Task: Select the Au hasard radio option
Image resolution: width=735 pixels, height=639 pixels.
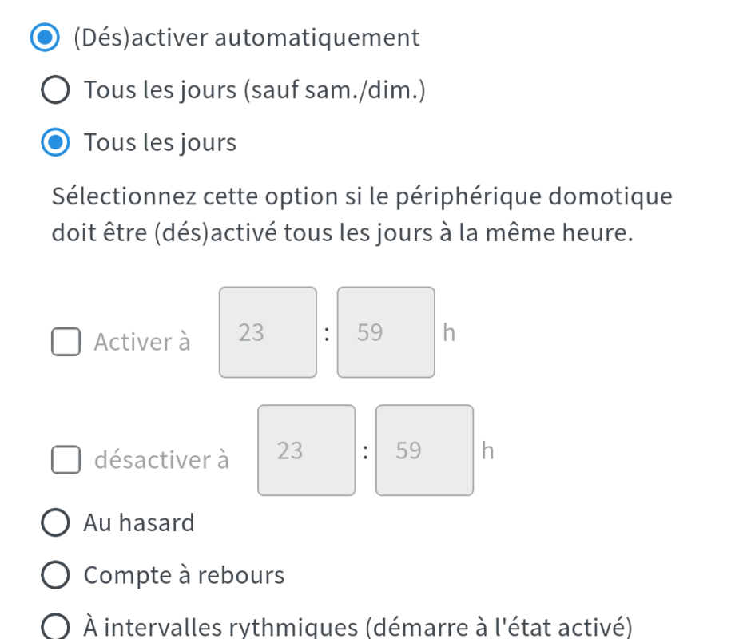Action: pyautogui.click(x=54, y=523)
